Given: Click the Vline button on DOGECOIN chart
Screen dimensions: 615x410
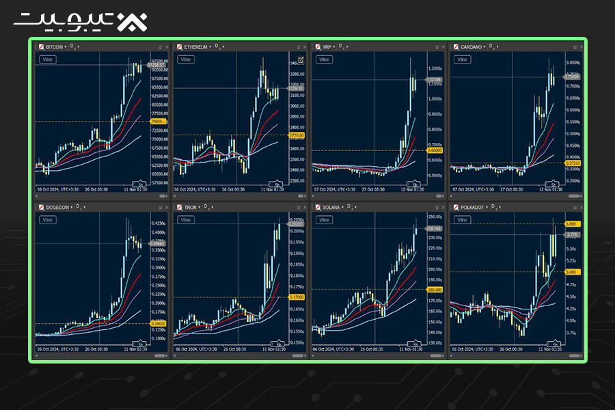Looking at the screenshot, I should pos(47,220).
